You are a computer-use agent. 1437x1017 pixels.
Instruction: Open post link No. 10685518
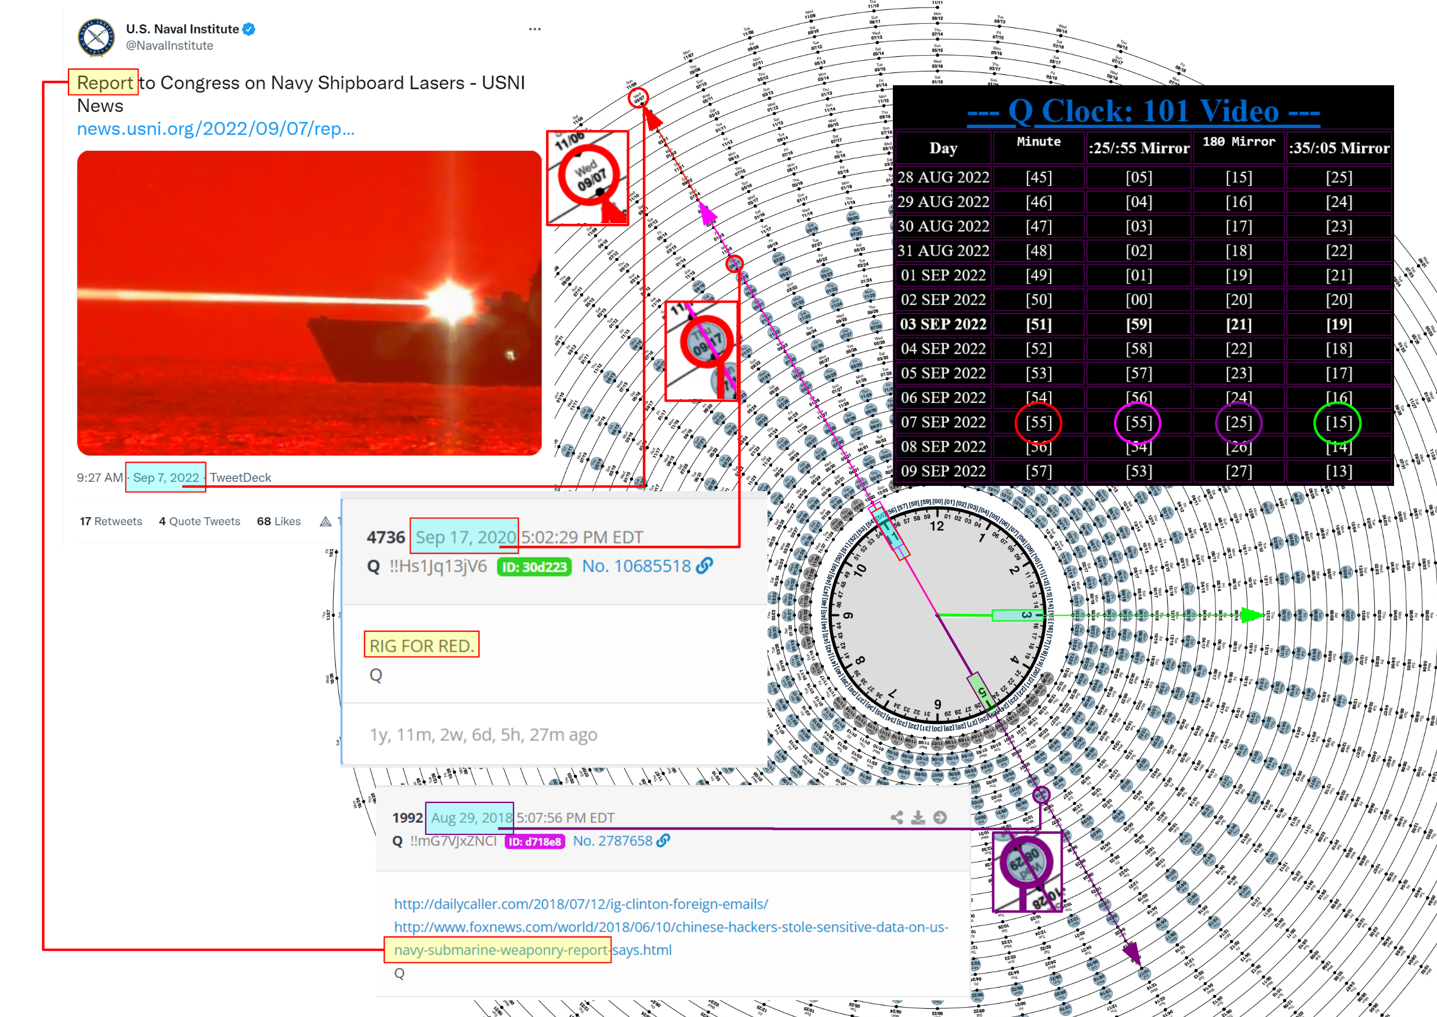click(x=636, y=566)
